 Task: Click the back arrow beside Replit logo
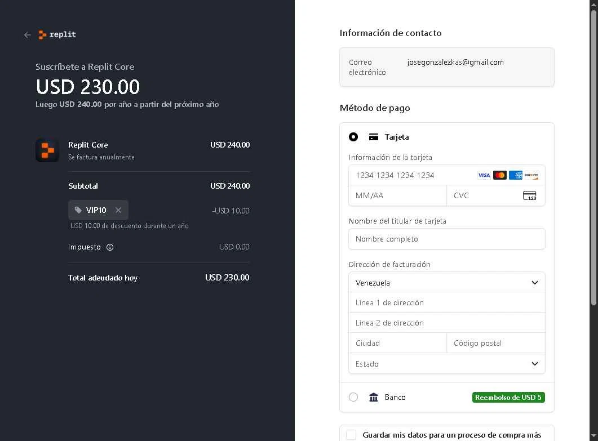pos(27,35)
